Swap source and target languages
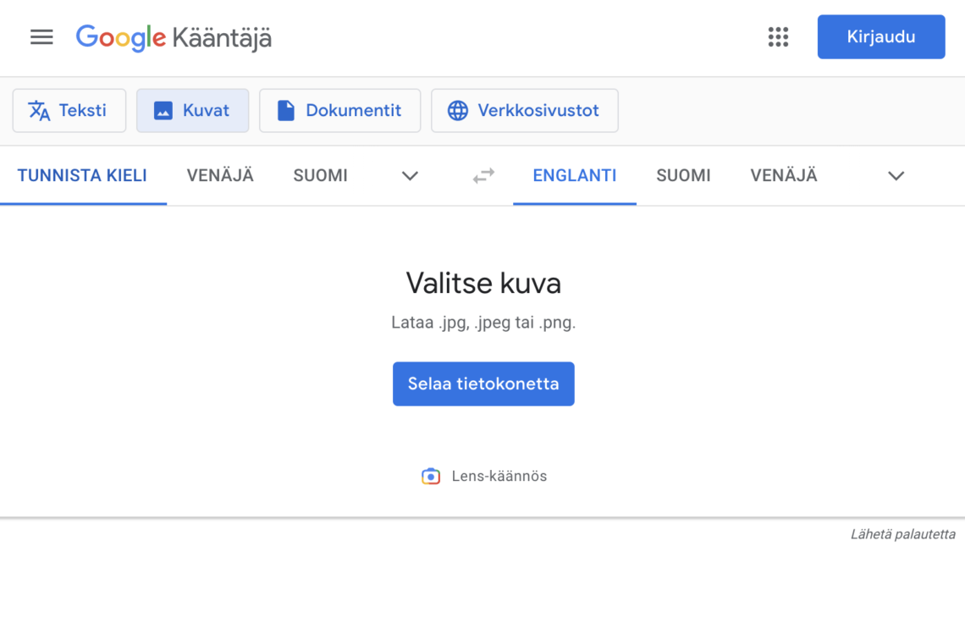Screen dimensions: 965x618 pos(482,175)
